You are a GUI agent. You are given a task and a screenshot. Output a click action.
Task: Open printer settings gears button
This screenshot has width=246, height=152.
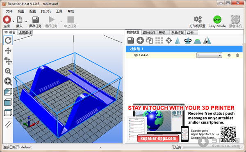point(198,22)
